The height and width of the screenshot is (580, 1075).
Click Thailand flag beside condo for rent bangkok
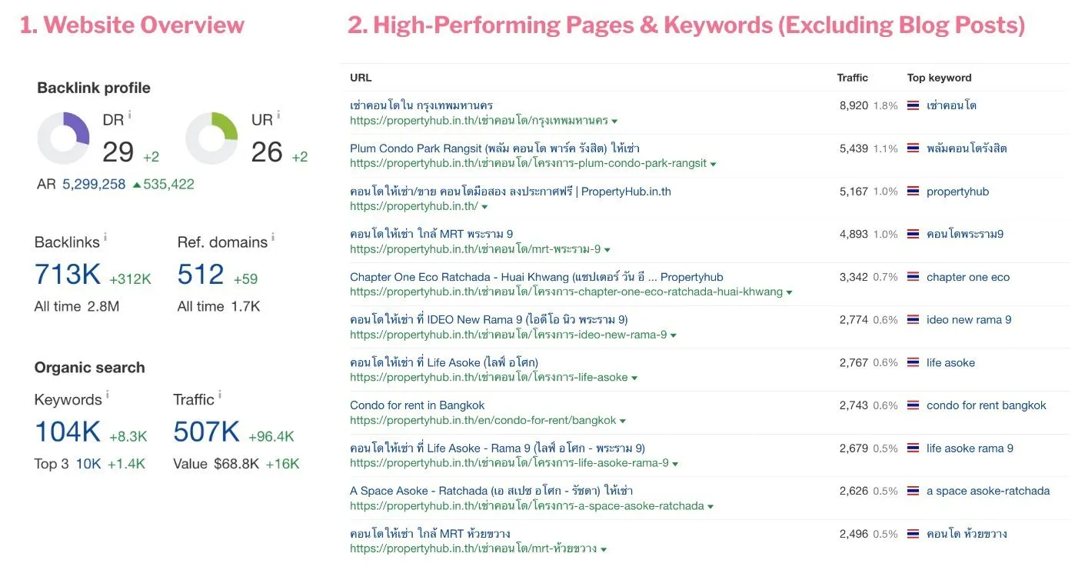pyautogui.click(x=914, y=405)
